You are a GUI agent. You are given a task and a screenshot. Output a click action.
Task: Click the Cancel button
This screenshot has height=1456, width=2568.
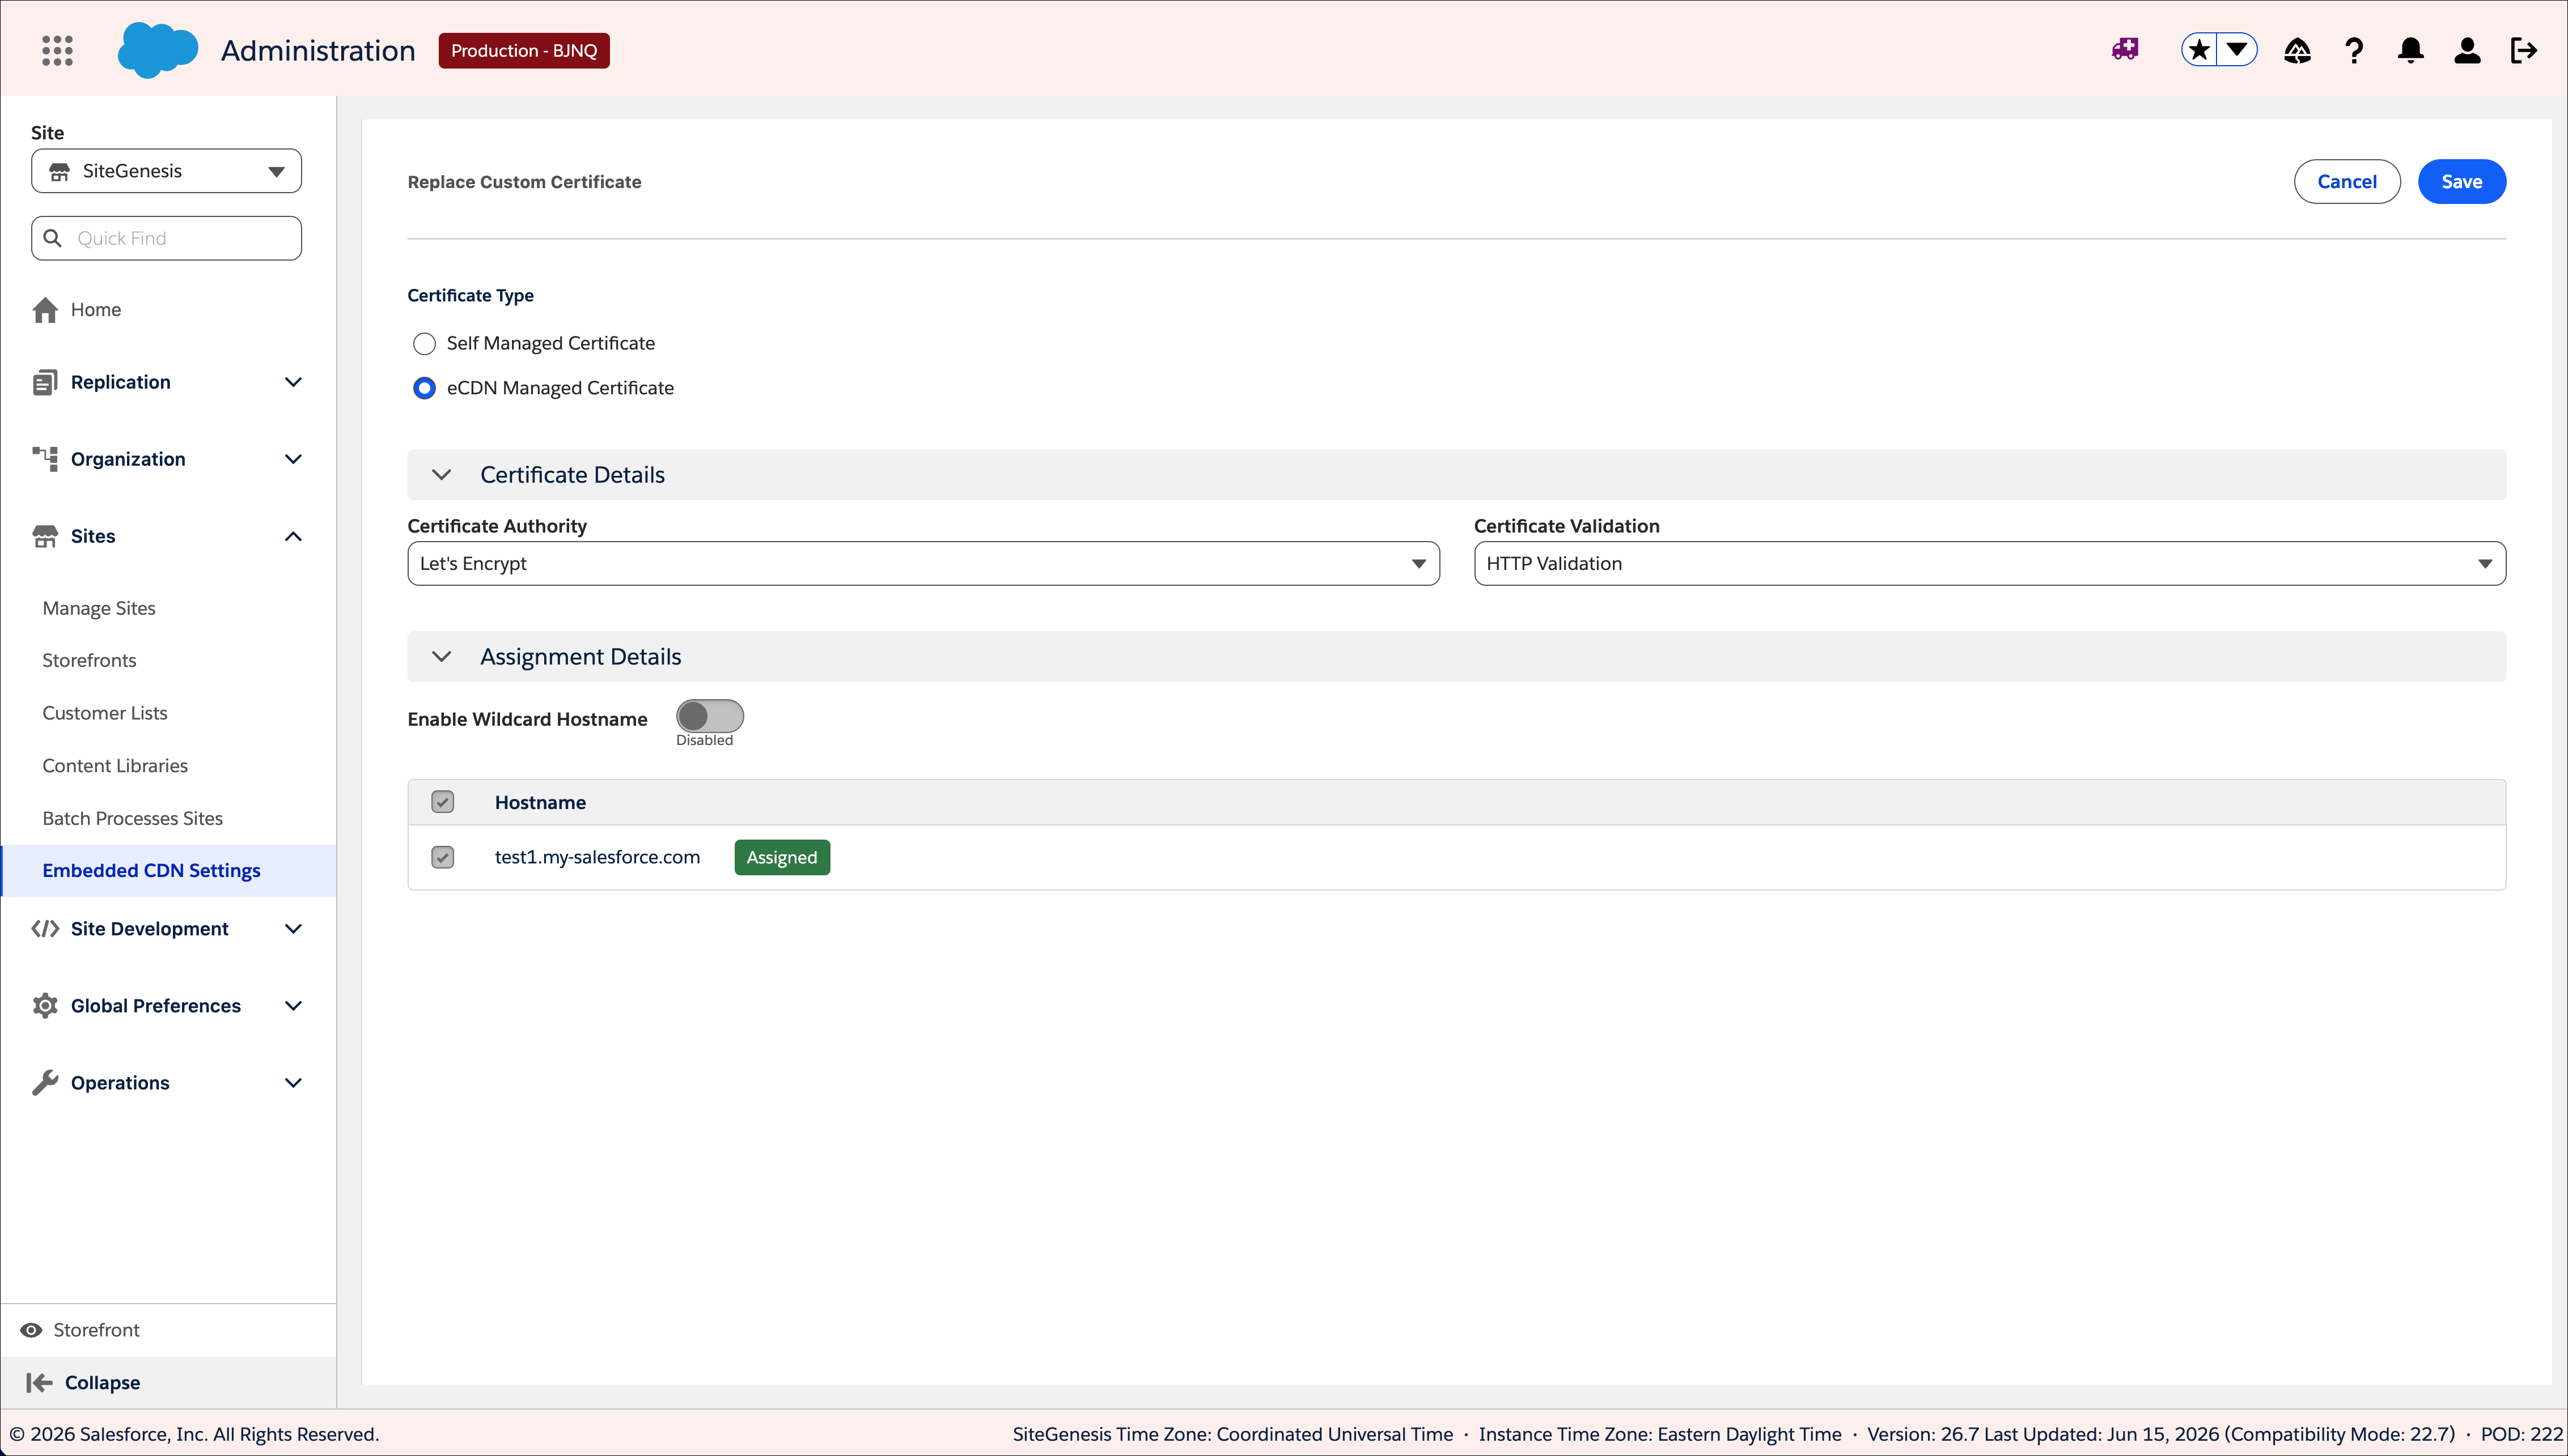(x=2346, y=182)
